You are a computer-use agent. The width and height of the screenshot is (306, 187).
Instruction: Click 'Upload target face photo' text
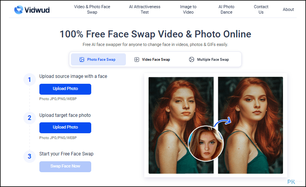[65, 115]
